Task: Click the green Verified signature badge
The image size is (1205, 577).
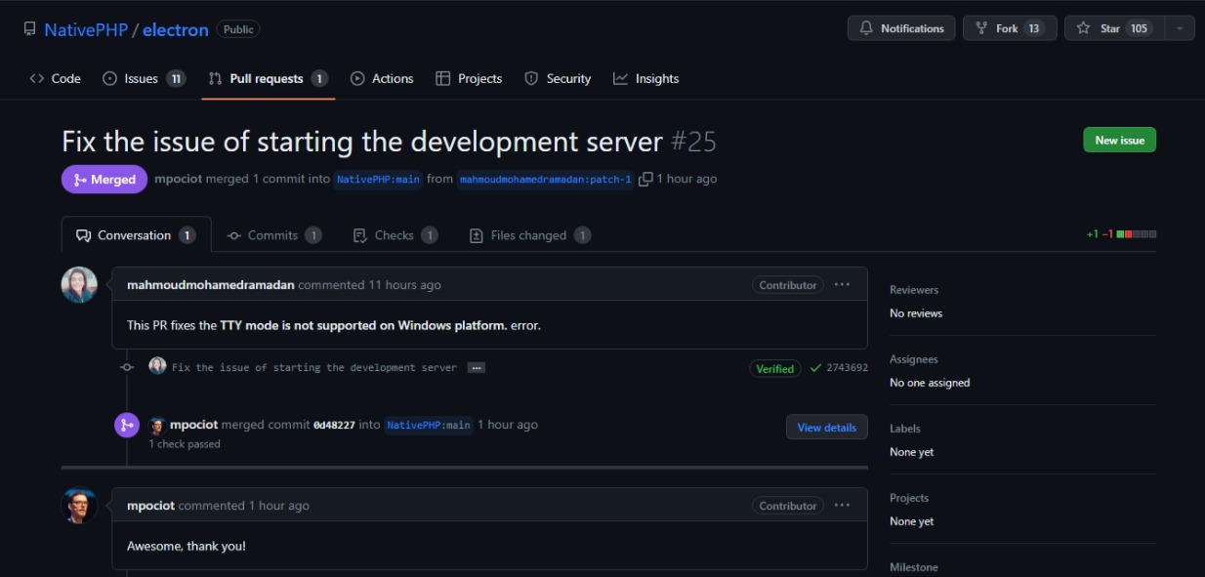Action: point(775,369)
